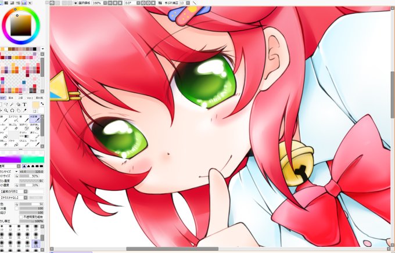Screen dimensions: 395x253
Task: Select the gradient グラデーション tool
Action: click(x=24, y=135)
